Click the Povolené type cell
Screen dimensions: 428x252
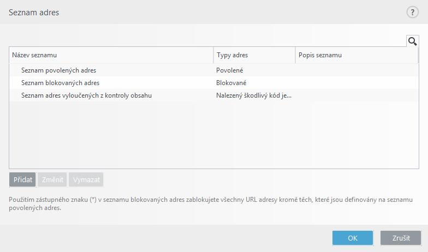click(229, 70)
